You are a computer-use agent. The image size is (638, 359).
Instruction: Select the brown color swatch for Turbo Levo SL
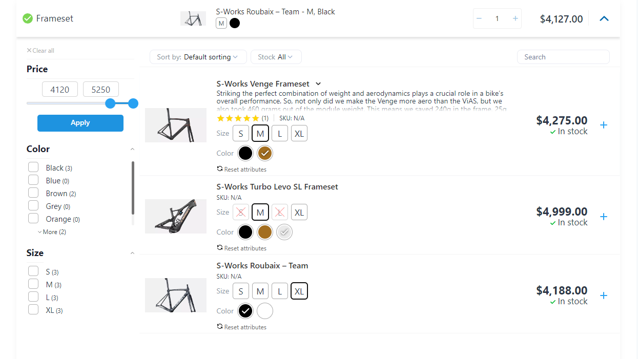[264, 231]
